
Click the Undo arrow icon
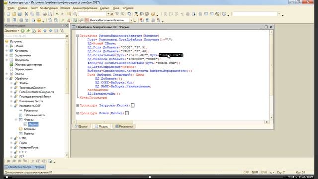[57, 14]
